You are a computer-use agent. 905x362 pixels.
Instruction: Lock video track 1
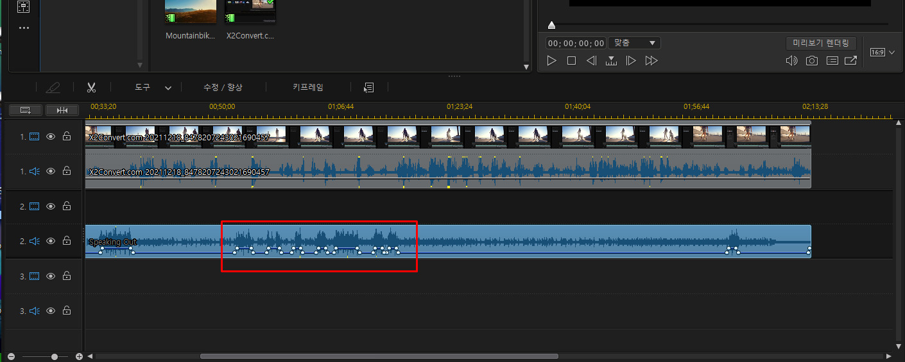pos(67,136)
